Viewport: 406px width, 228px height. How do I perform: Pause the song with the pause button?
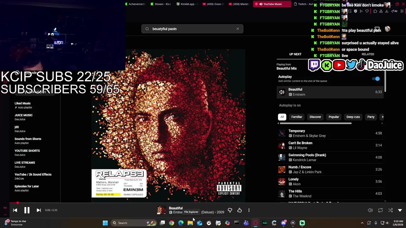click(27, 210)
